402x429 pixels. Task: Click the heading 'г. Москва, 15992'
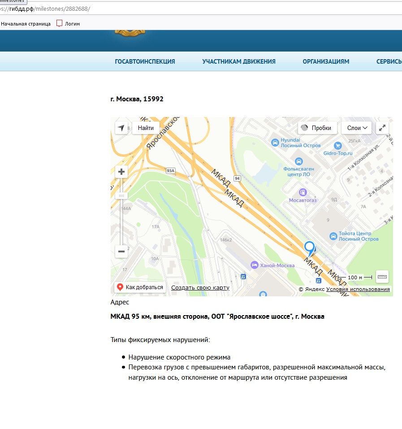pos(137,99)
